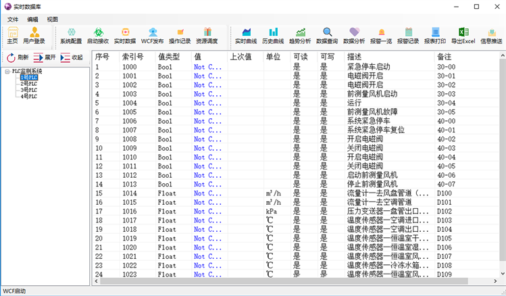The image size is (506, 296).
Task: Click 导出Excel export icon
Action: [x=463, y=36]
